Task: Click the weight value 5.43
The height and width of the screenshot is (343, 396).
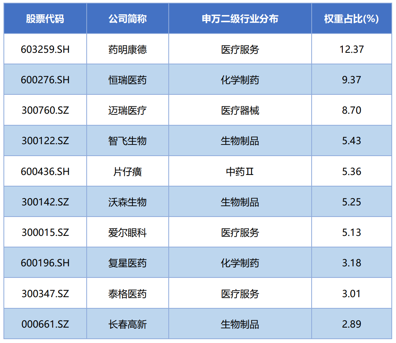Action: 352,141
